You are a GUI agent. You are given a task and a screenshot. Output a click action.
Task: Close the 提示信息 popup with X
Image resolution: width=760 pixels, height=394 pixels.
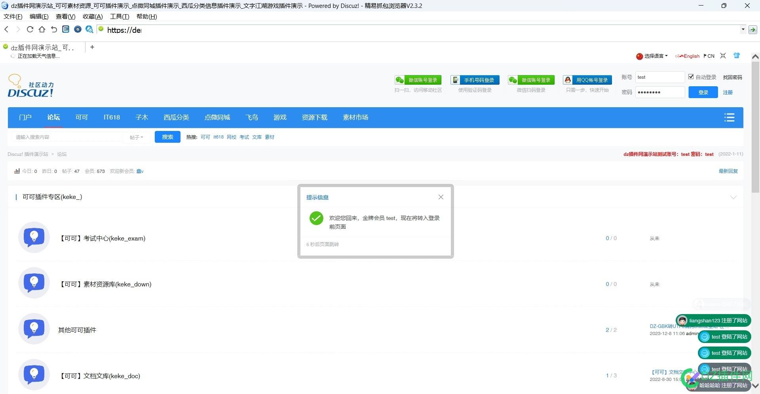[441, 197]
